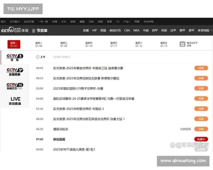Switch to 星期一 07-07 date tab

(x=14, y=44)
